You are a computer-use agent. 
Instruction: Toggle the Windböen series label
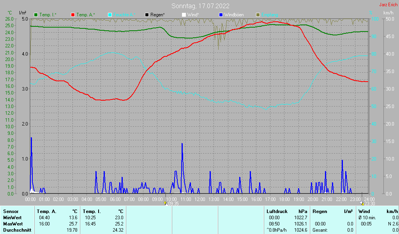234,15
